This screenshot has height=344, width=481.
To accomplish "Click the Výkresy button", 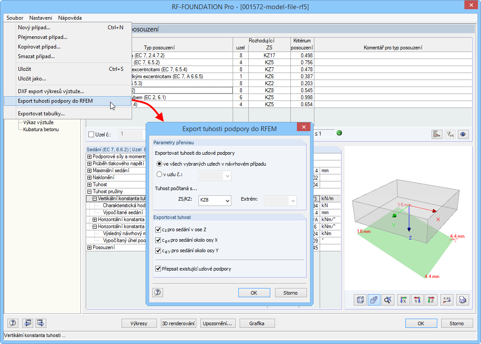I will (139, 323).
